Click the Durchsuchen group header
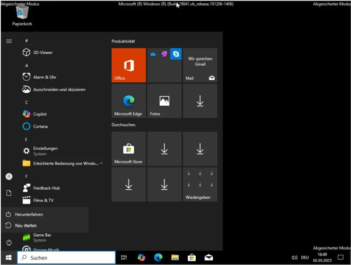 coord(123,125)
